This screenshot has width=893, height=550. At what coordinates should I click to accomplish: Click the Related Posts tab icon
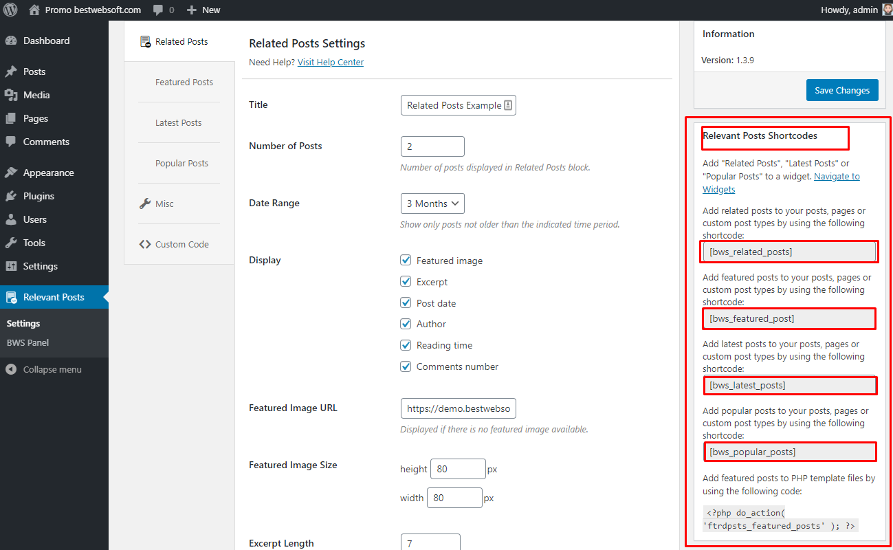(145, 42)
